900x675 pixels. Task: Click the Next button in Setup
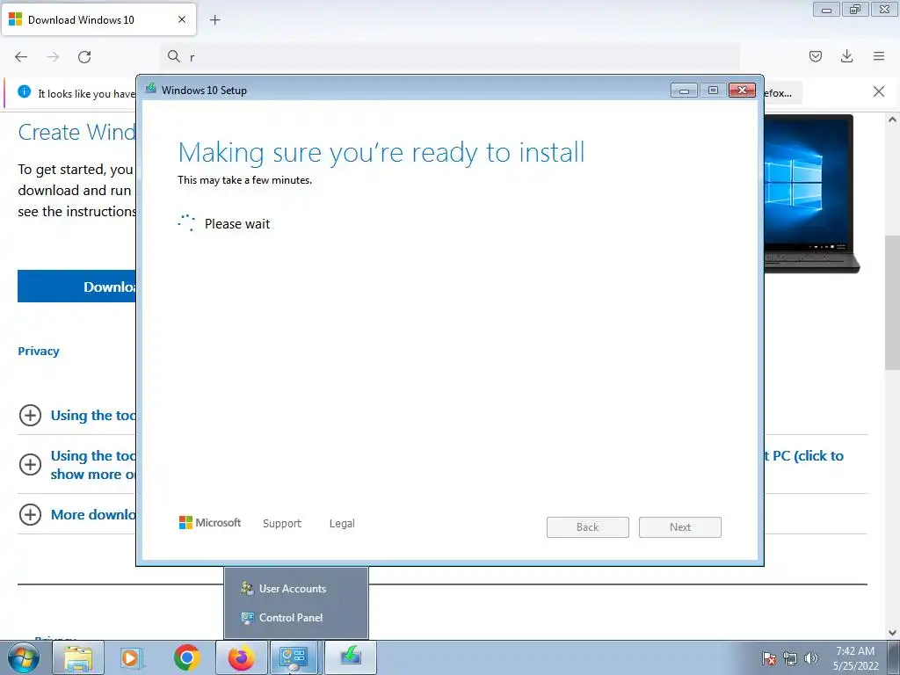click(680, 527)
